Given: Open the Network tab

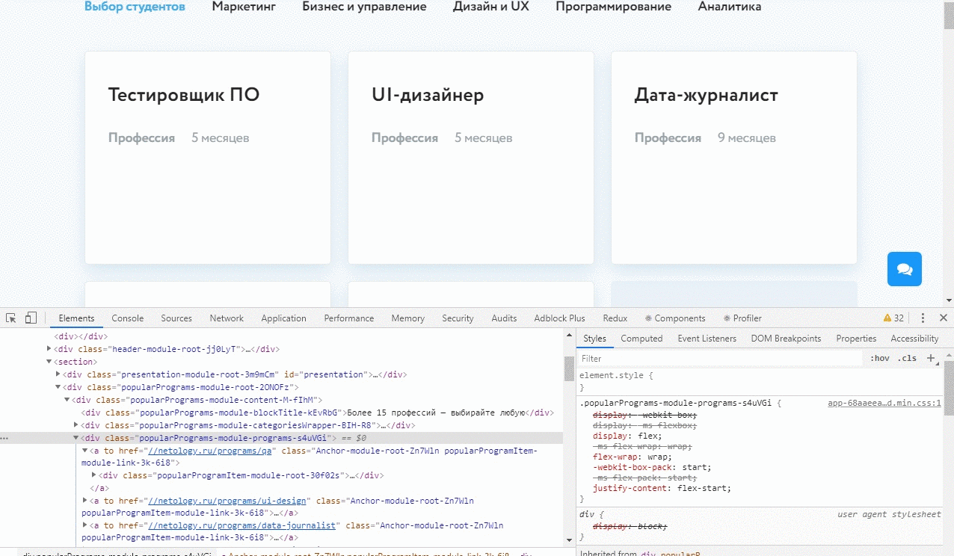Looking at the screenshot, I should (227, 318).
